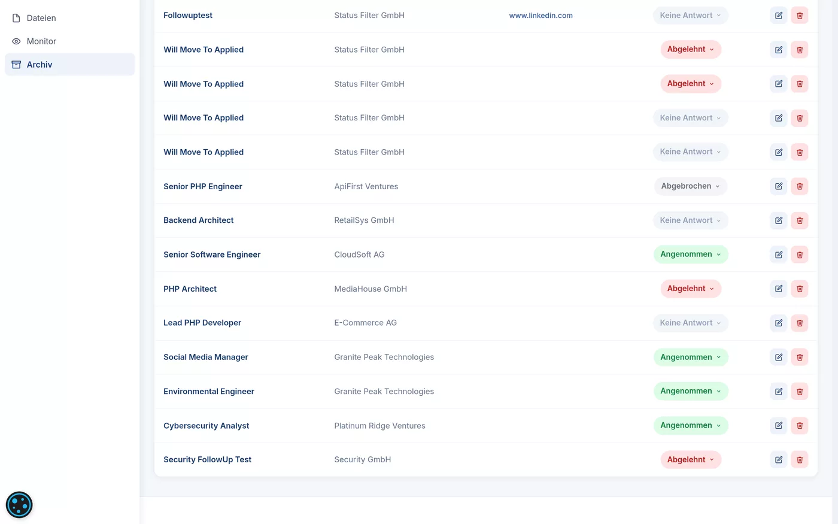Open the Angenommen dropdown for Senior Software Engineer
Viewport: 838px width, 524px height.
coord(691,255)
